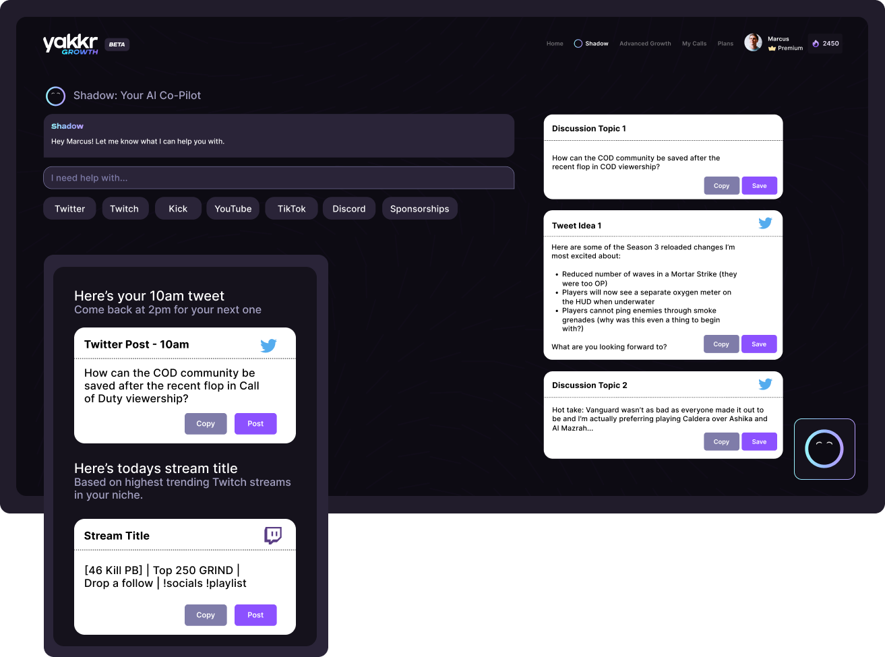Click 'Hot take: Vanguard' discussion text
Screen dimensions: 885x657
[x=660, y=419]
